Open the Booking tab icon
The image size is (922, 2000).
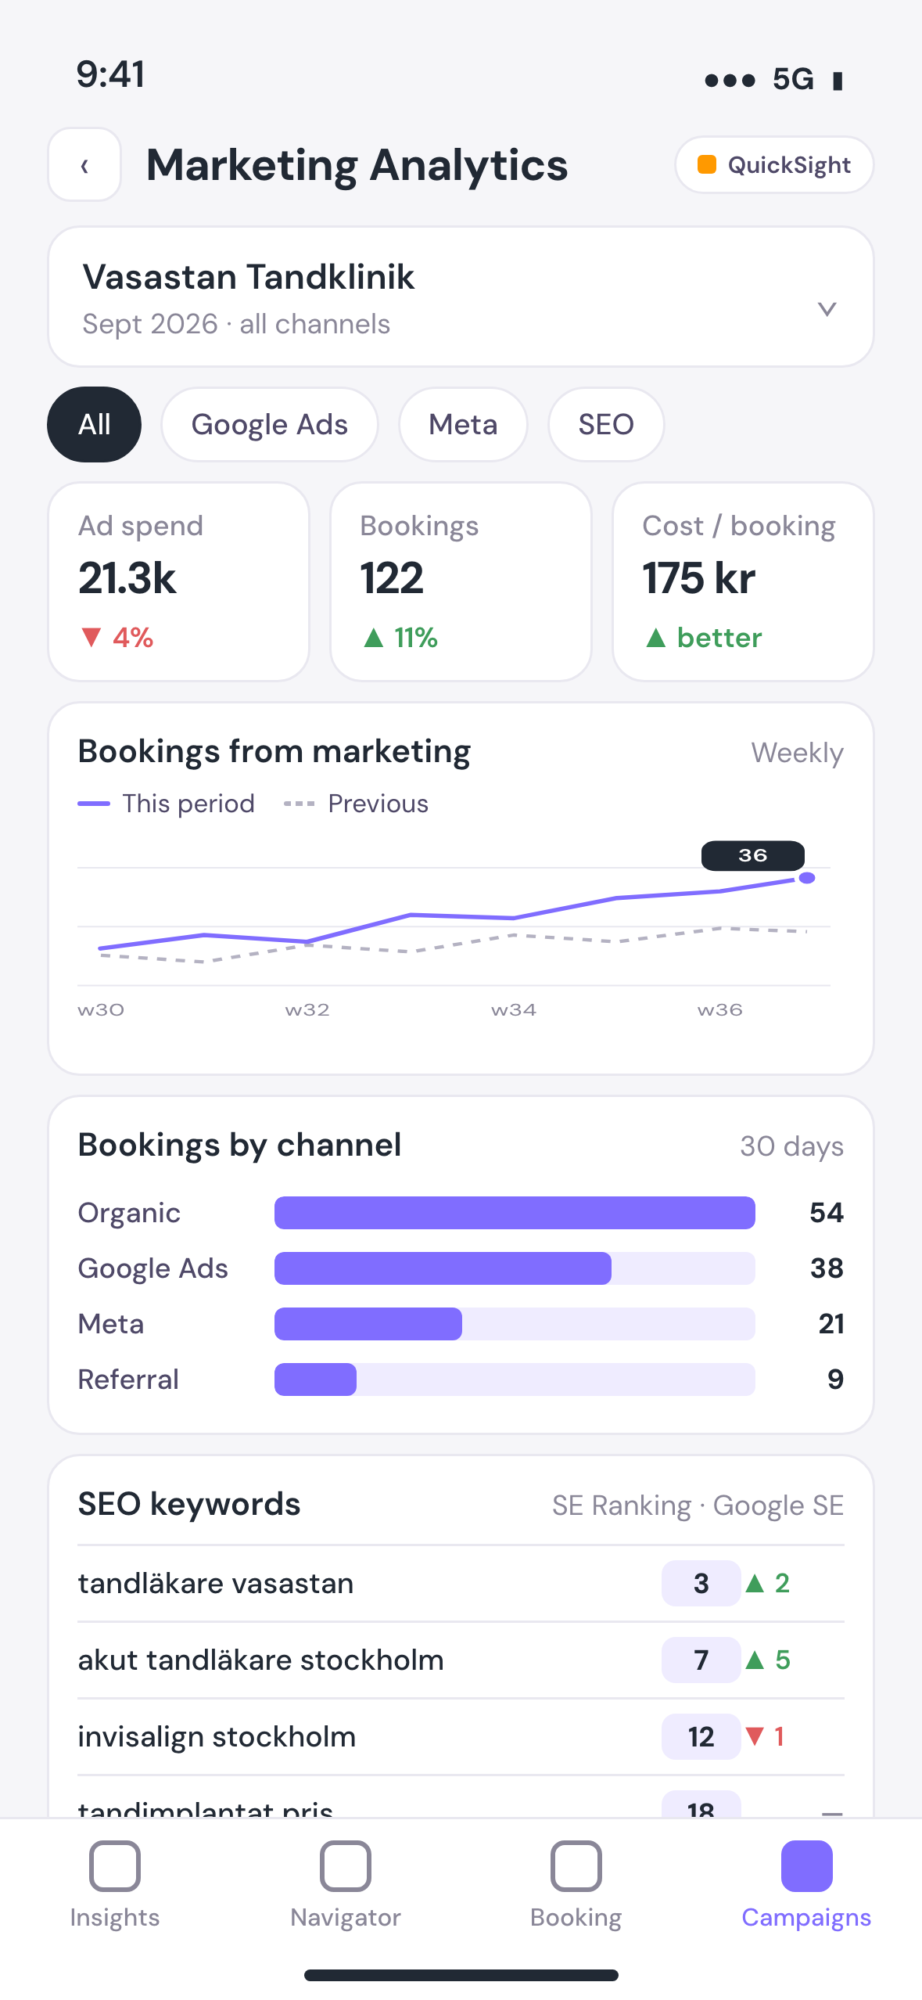click(576, 1866)
